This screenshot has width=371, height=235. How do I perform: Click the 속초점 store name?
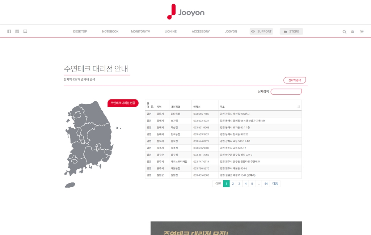point(174,148)
